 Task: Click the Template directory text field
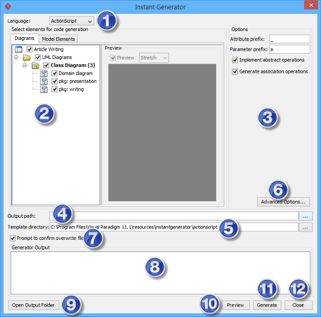pos(174,227)
